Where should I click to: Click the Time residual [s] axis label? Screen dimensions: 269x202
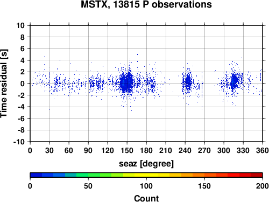tap(4, 83)
